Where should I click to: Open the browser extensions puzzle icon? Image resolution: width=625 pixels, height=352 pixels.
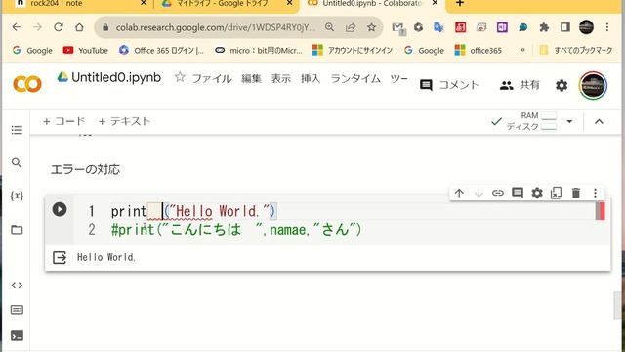pos(544,27)
